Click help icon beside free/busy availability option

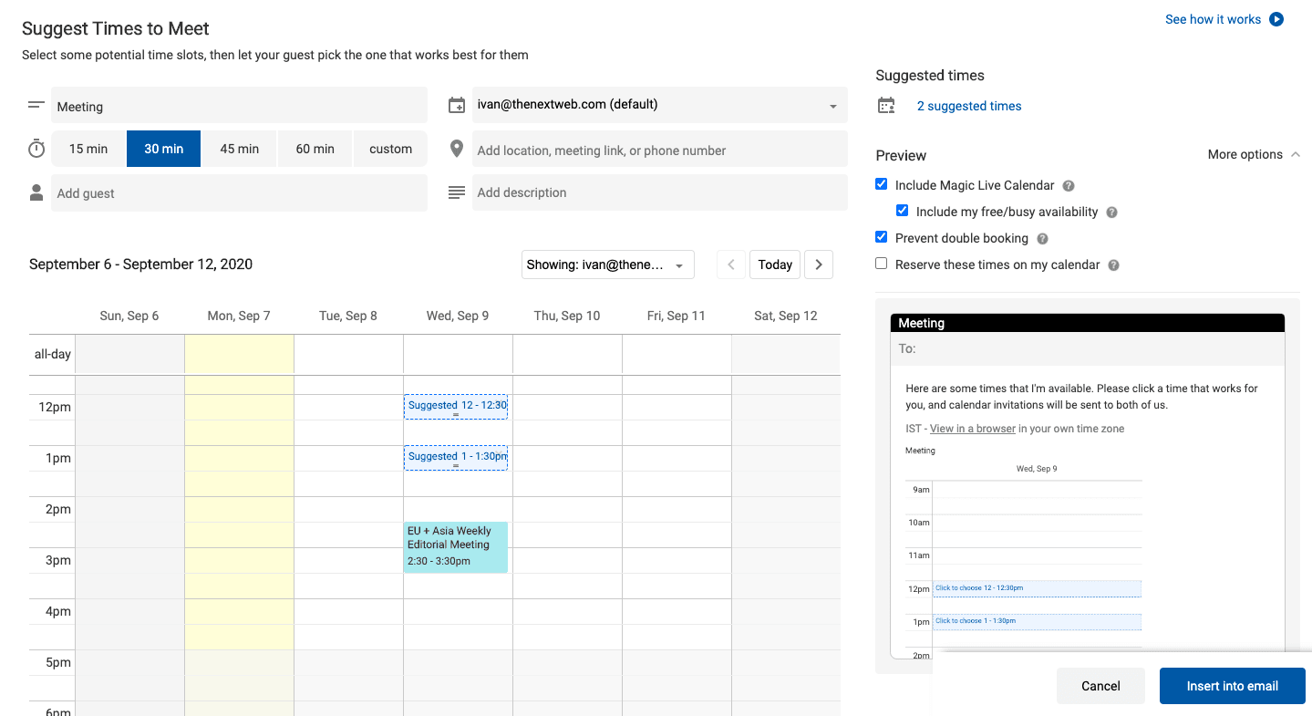tap(1111, 212)
